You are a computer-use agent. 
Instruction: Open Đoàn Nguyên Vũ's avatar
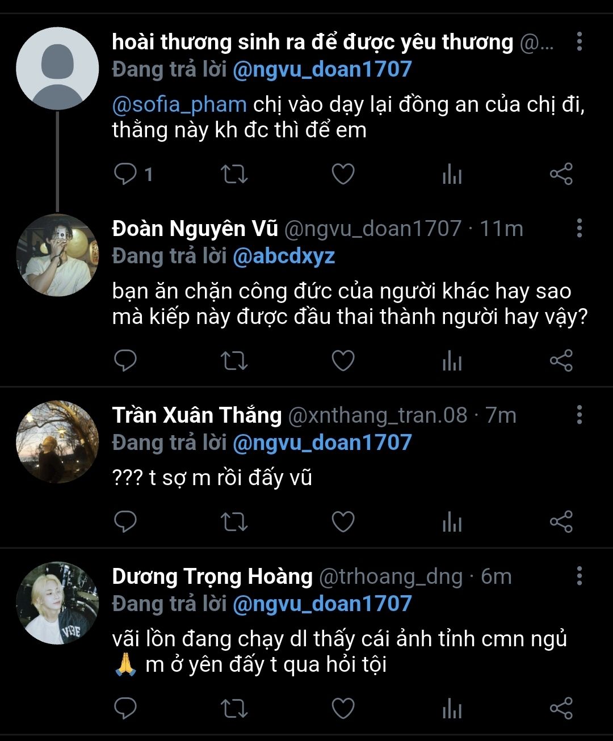[57, 255]
